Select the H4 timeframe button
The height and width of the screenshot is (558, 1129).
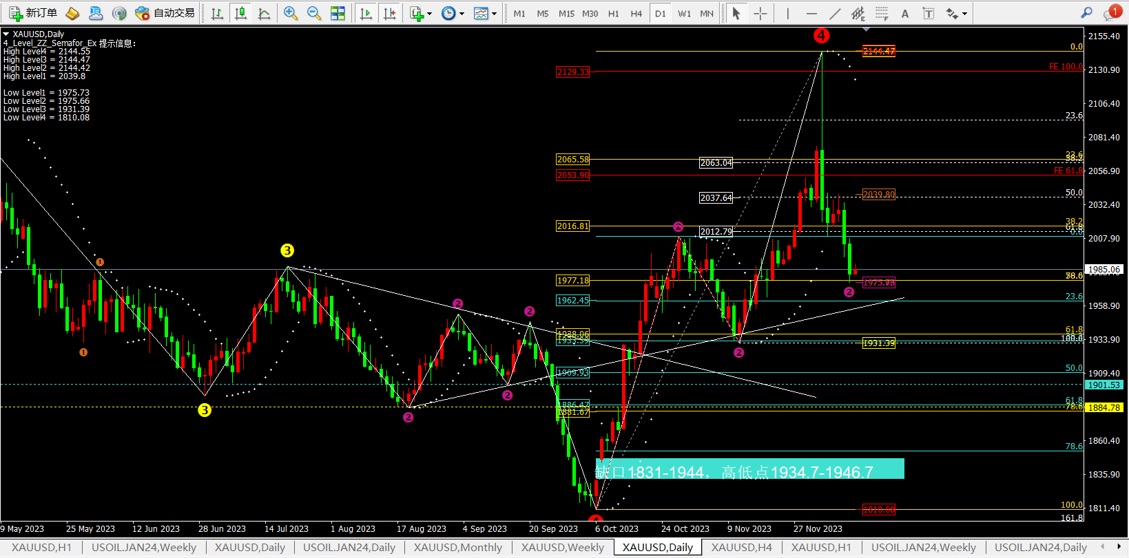636,14
